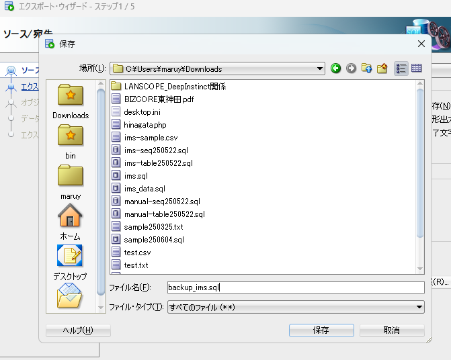451x360 pixels.
Task: Click the green Back navigation arrow
Action: [x=335, y=69]
